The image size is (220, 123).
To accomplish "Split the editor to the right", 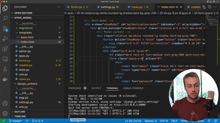I will [x=210, y=7].
